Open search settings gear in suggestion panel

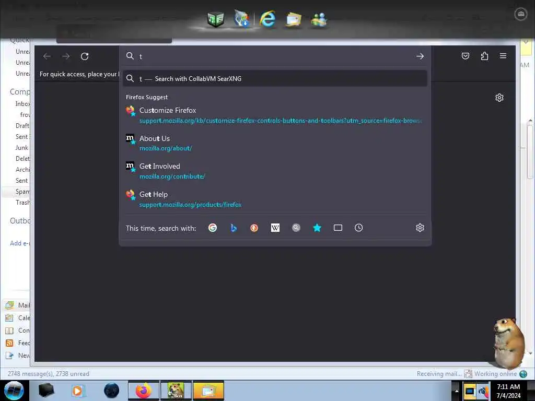click(x=420, y=228)
